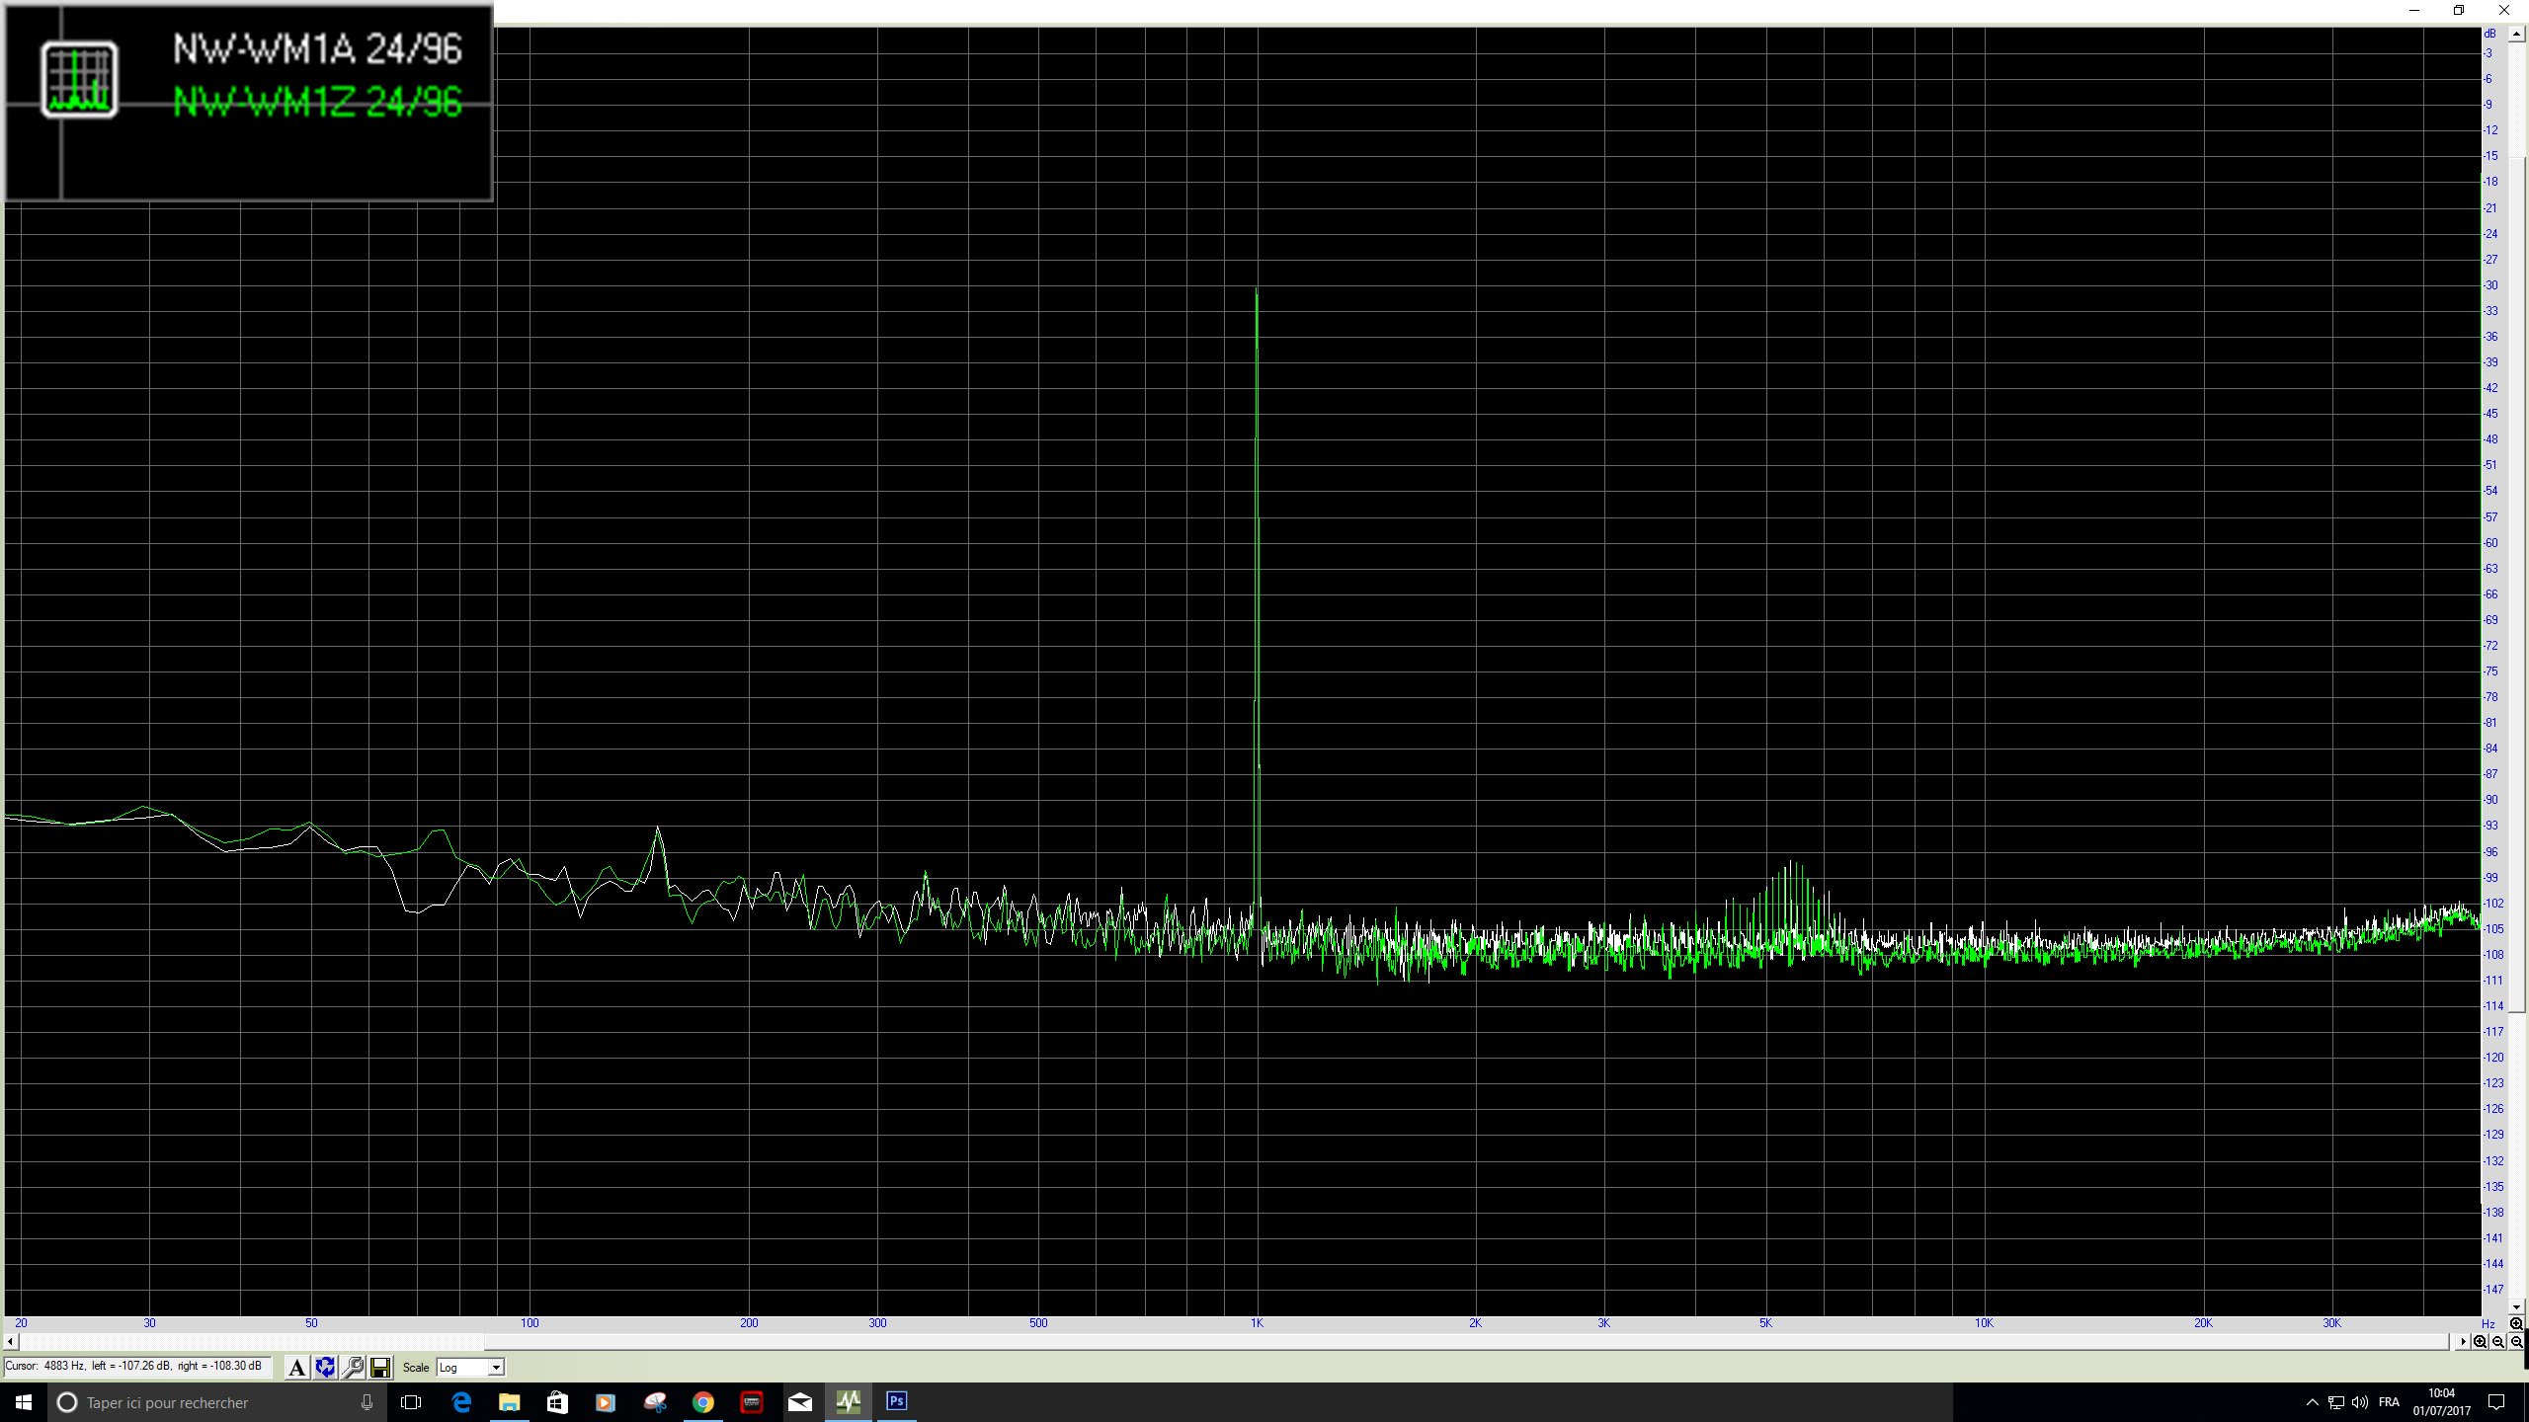Click the horizontal scrollbar's right arrow
Image resolution: width=2529 pixels, height=1422 pixels.
[x=2462, y=1341]
